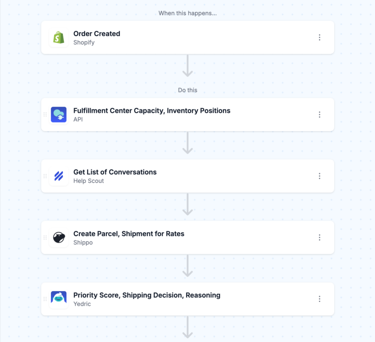The image size is (375, 342).
Task: Click the blue API cloud icon
Action: tap(59, 114)
